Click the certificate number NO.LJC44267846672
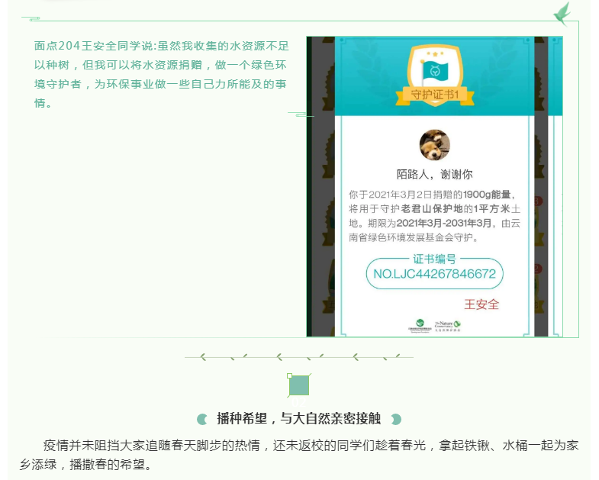599x480 pixels. coord(434,274)
